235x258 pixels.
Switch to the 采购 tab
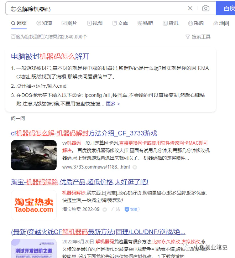point(196,23)
